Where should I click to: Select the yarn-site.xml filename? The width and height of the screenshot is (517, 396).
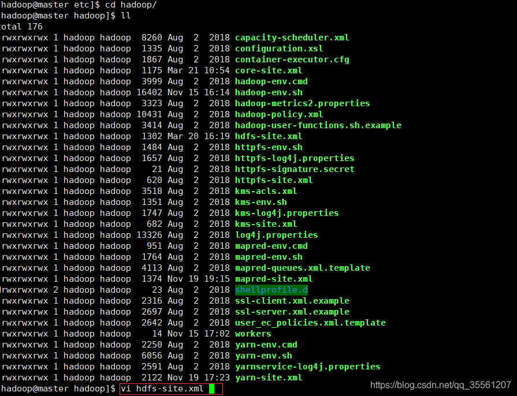coord(269,378)
